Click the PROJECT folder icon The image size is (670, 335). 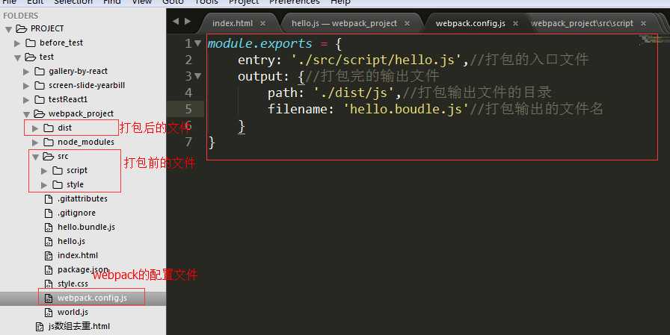[22, 28]
